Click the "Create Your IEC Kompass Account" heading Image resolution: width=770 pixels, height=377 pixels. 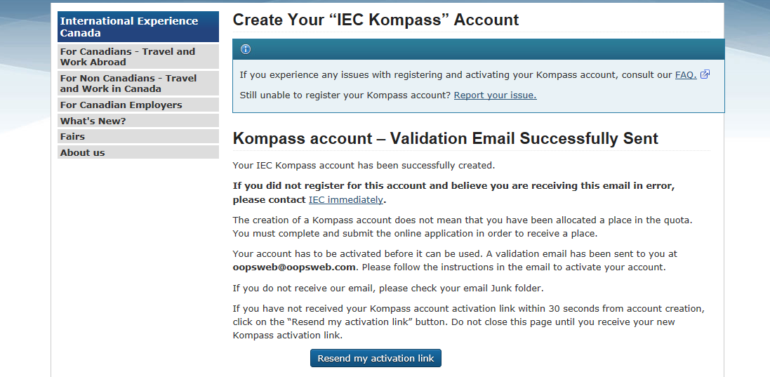[x=376, y=20]
